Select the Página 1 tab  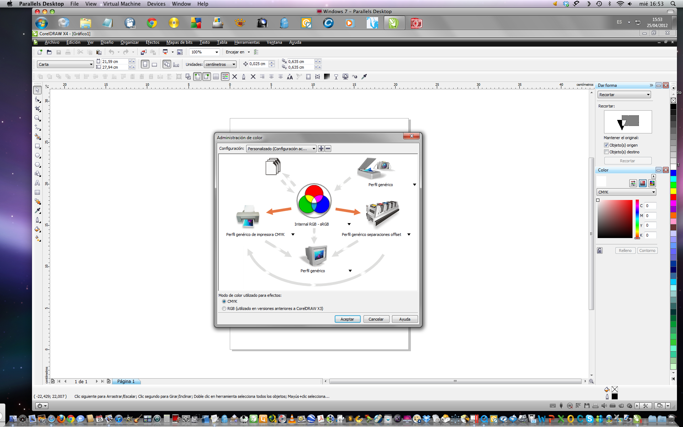pyautogui.click(x=126, y=381)
